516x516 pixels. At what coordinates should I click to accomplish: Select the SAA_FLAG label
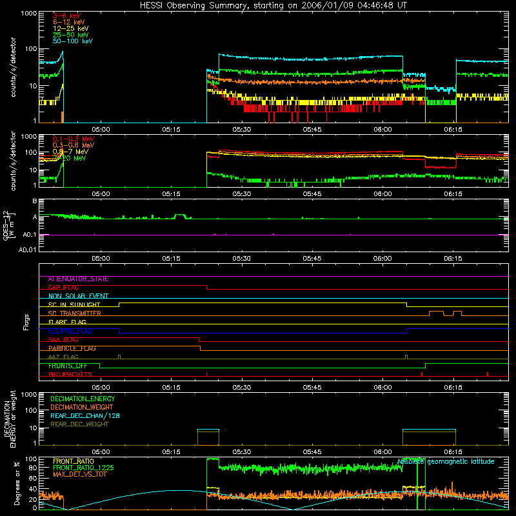[x=63, y=340]
